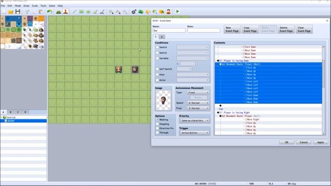Create a new project from the toolbar
The image size is (331, 186).
pyautogui.click(x=4, y=11)
